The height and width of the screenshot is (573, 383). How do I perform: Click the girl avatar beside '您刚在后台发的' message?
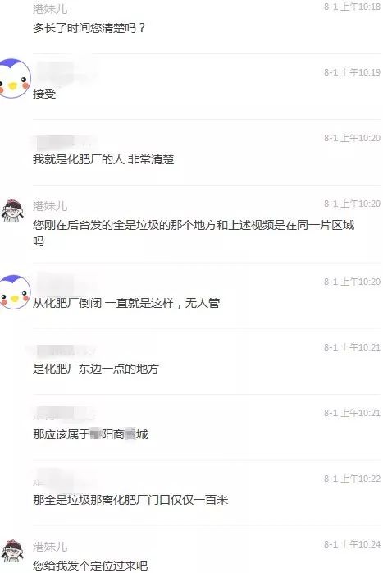(x=12, y=211)
